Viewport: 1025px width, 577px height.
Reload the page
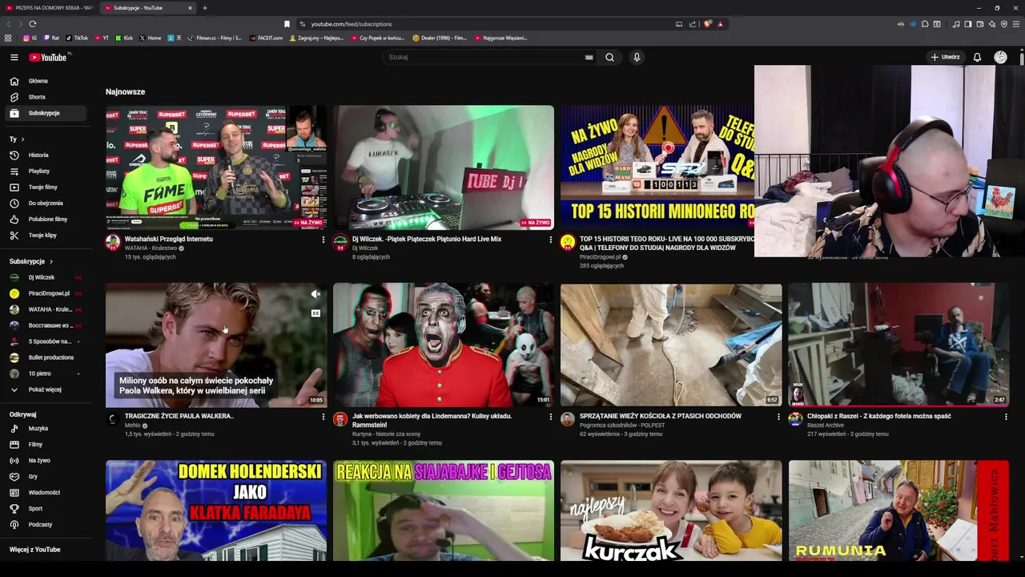pos(33,24)
